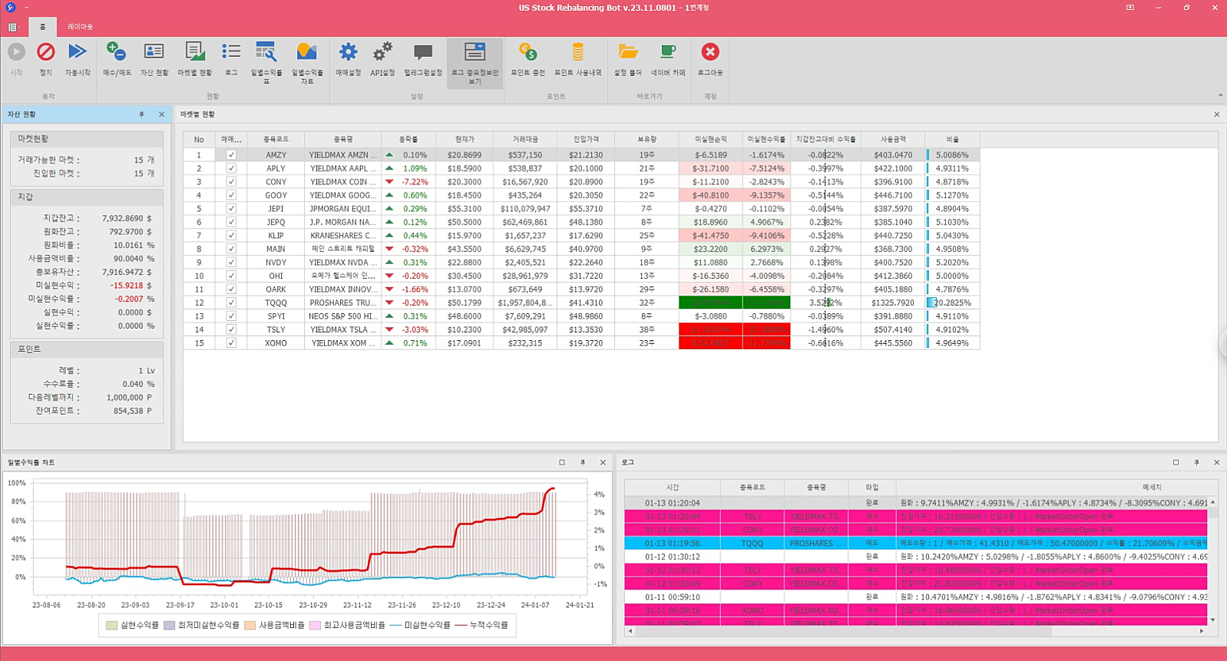Toggle the CONY row trade checkbox
1227x661 pixels.
pos(231,182)
